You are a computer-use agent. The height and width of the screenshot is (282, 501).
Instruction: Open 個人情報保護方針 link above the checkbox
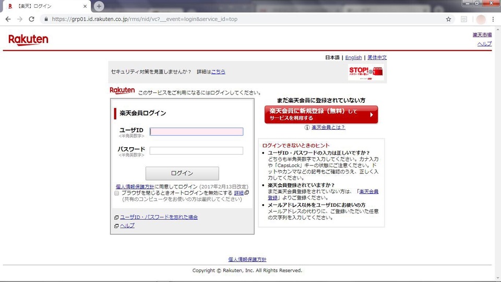pyautogui.click(x=135, y=186)
